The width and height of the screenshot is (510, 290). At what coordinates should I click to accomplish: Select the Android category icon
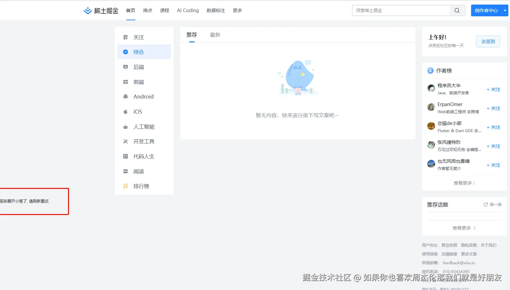(x=126, y=96)
